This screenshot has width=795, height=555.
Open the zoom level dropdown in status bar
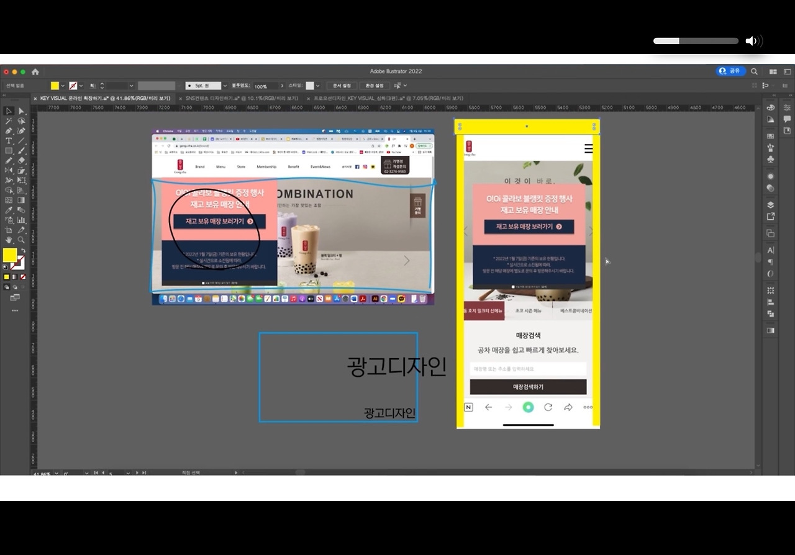[57, 473]
